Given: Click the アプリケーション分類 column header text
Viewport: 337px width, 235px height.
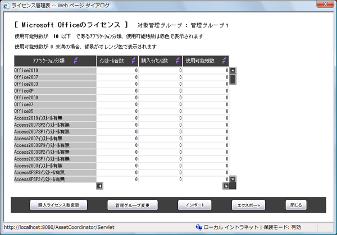Looking at the screenshot, I should [48, 61].
